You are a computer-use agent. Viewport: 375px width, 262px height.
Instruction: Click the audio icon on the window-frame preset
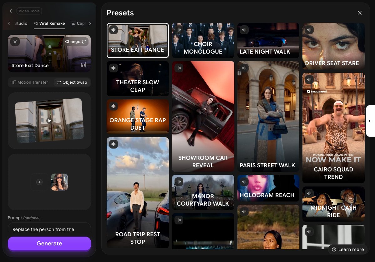pos(309,232)
